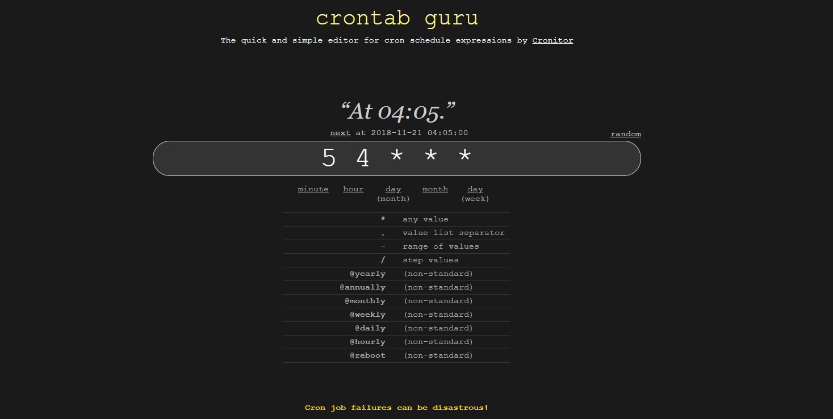Click the "@hourly" entry
Viewport: 833px width, 419px height.
pyautogui.click(x=367, y=342)
